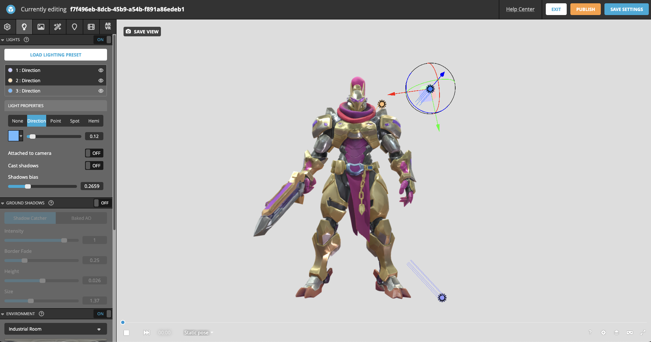This screenshot has height=342, width=651.
Task: Hide light 2 Direction with eye icon
Action: 101,80
